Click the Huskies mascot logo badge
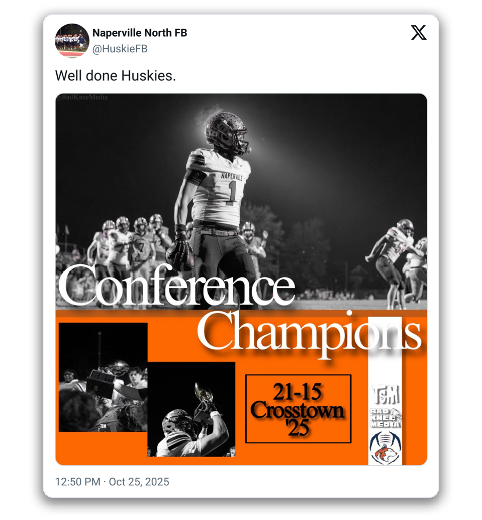The width and height of the screenshot is (482, 520). 385,447
